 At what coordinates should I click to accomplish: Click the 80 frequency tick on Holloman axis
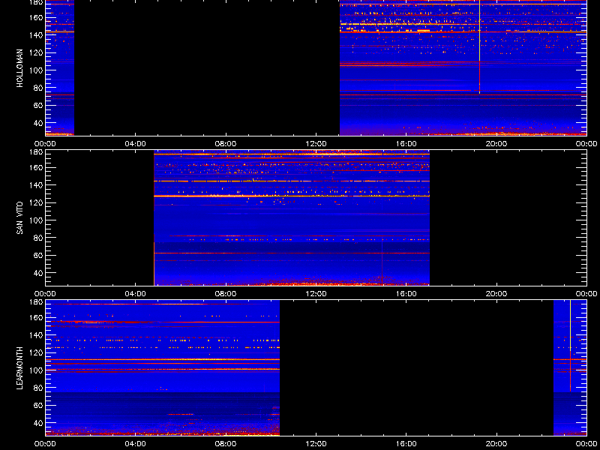coord(39,88)
